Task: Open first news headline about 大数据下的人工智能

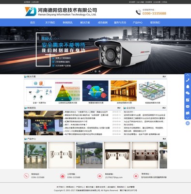Action: (86, 112)
